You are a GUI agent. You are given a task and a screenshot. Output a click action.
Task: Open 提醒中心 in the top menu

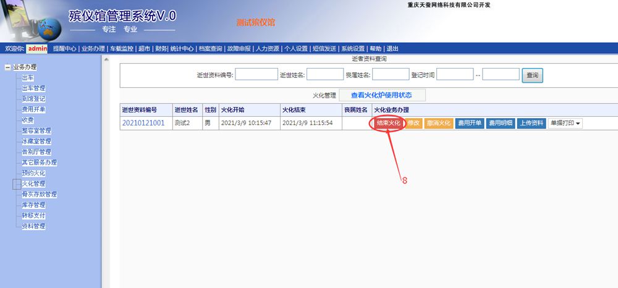64,49
